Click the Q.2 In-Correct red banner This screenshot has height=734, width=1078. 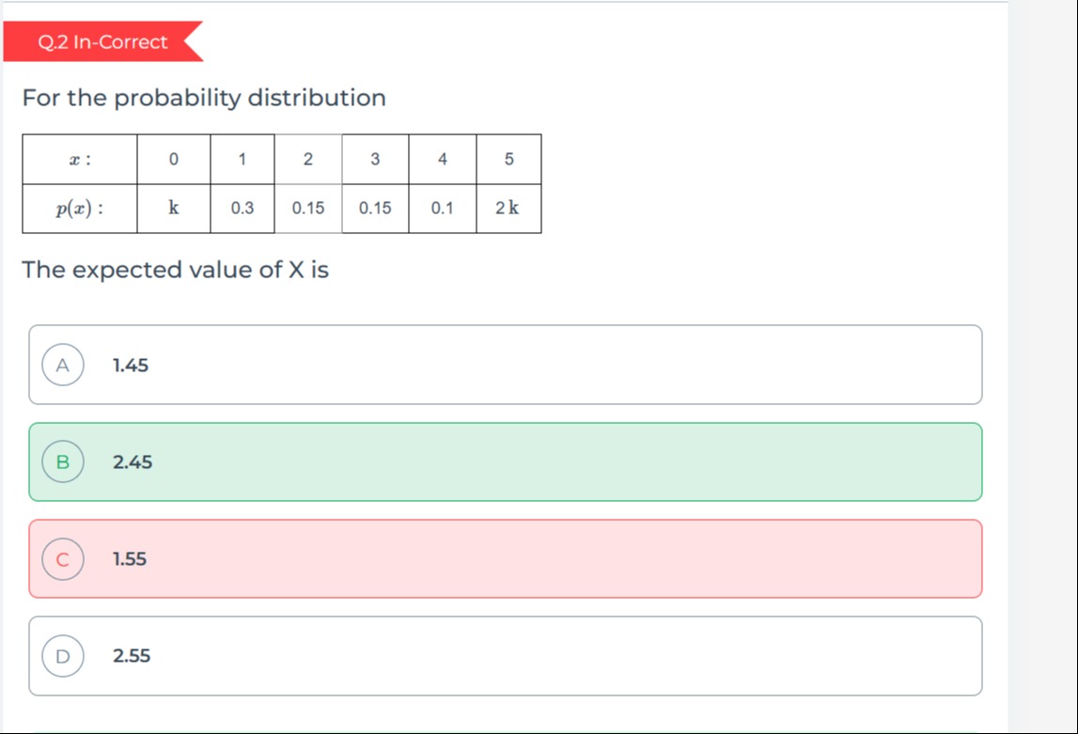(x=103, y=41)
